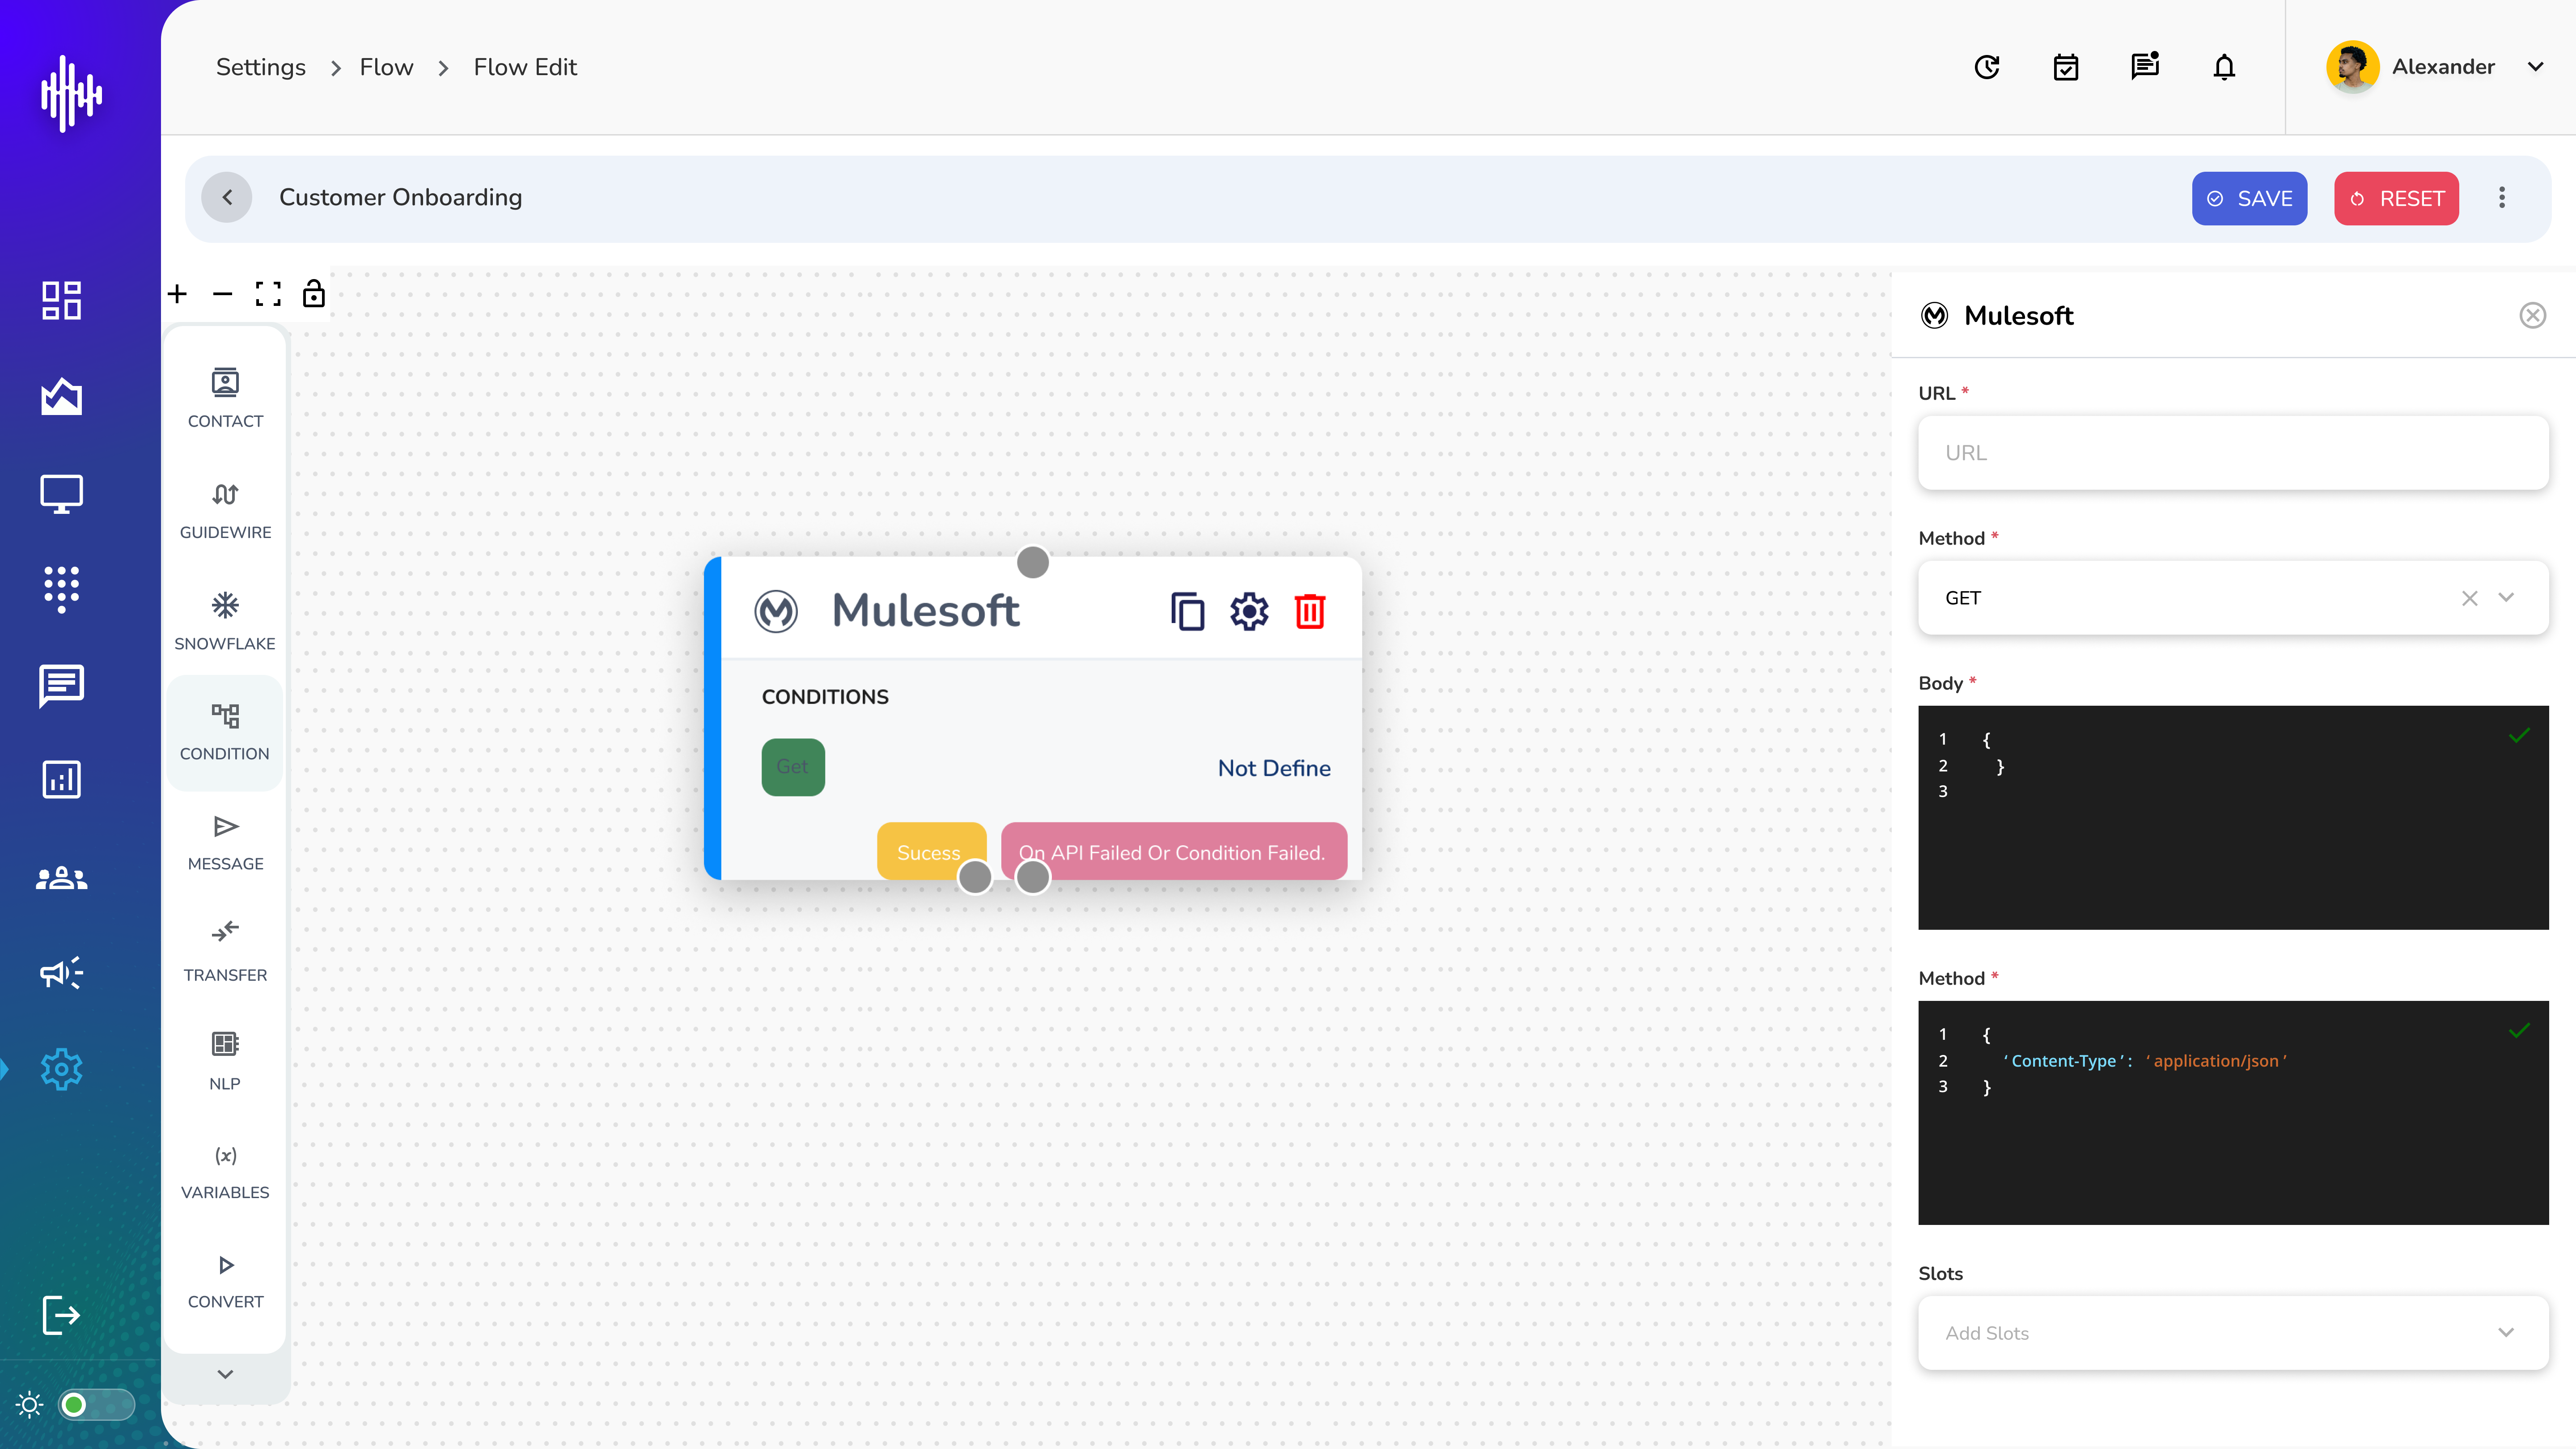The width and height of the screenshot is (2576, 1449).
Task: Open the Method GET dropdown
Action: coord(2506,598)
